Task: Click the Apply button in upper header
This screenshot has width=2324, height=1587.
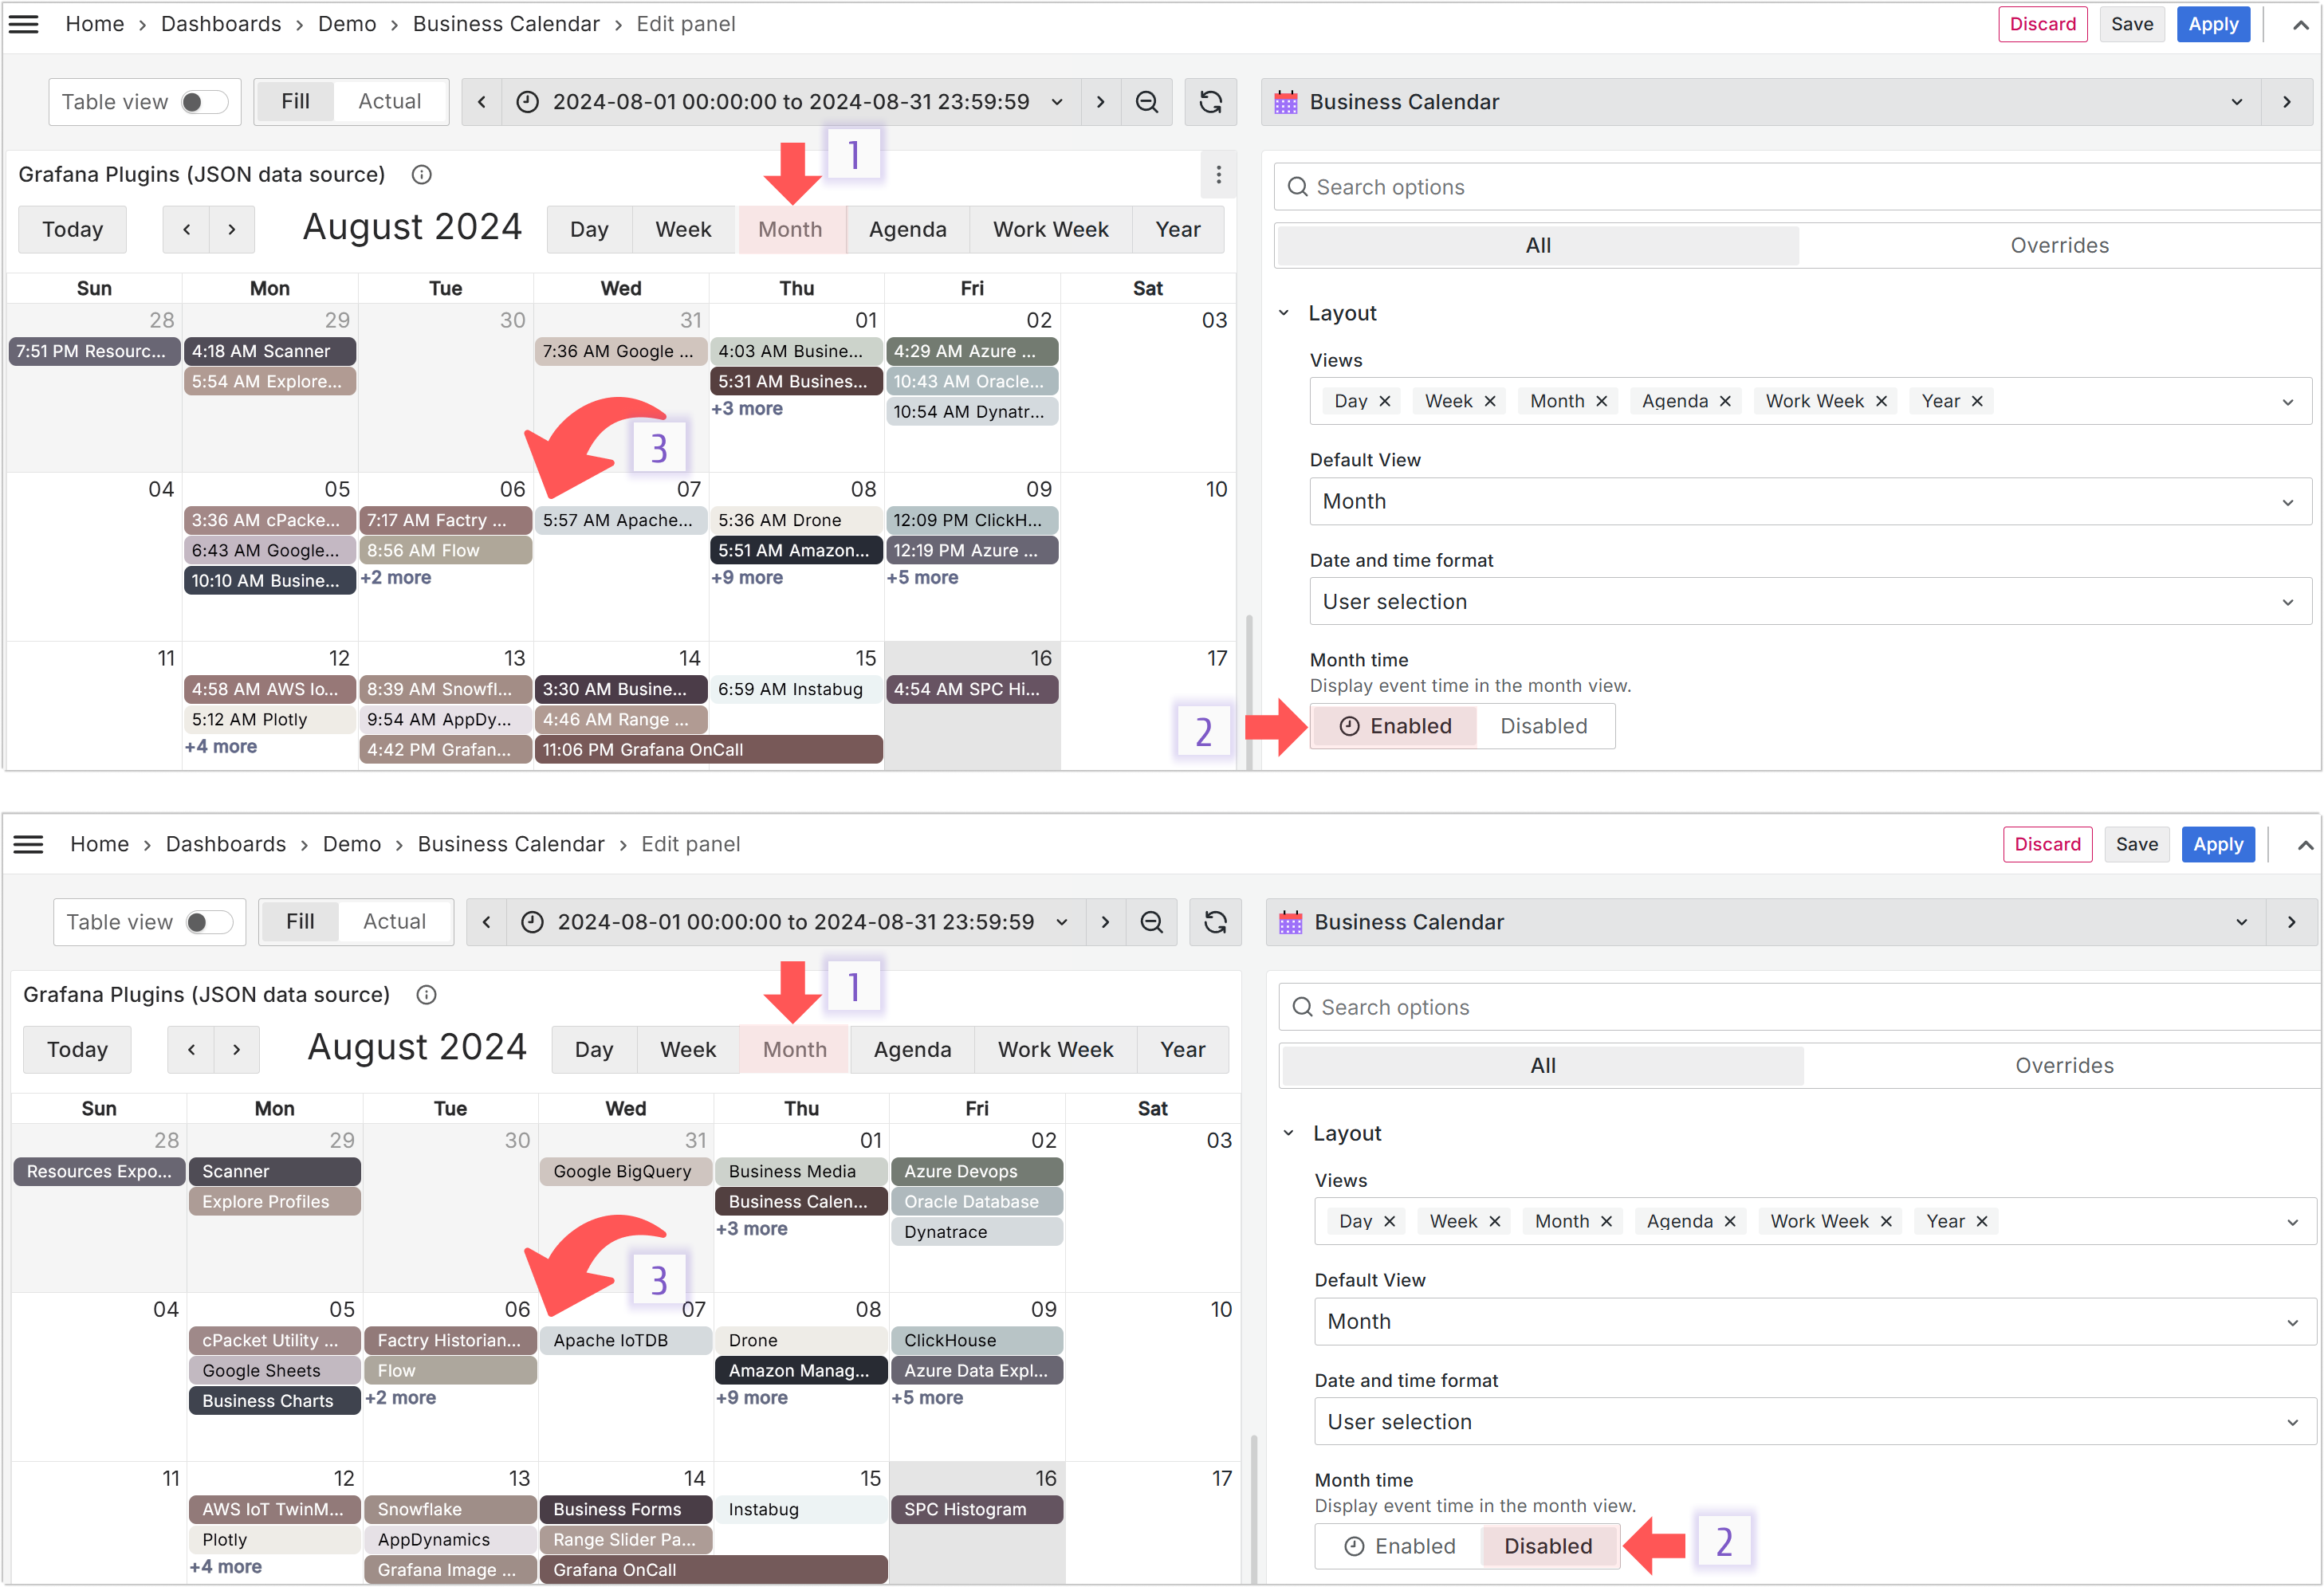Action: (2213, 24)
